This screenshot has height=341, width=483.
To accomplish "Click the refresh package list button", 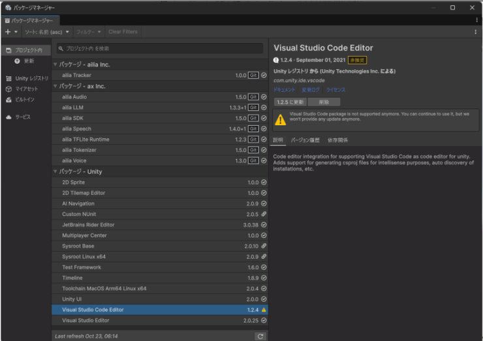I will click(260, 336).
